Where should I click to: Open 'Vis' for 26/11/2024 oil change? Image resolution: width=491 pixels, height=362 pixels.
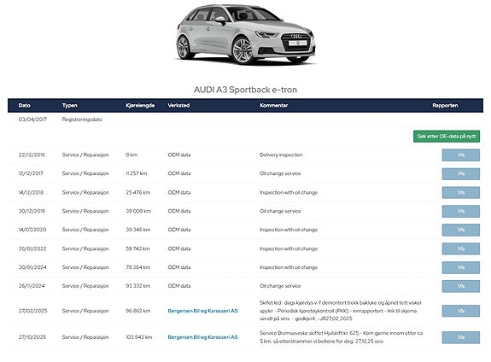[x=460, y=286]
